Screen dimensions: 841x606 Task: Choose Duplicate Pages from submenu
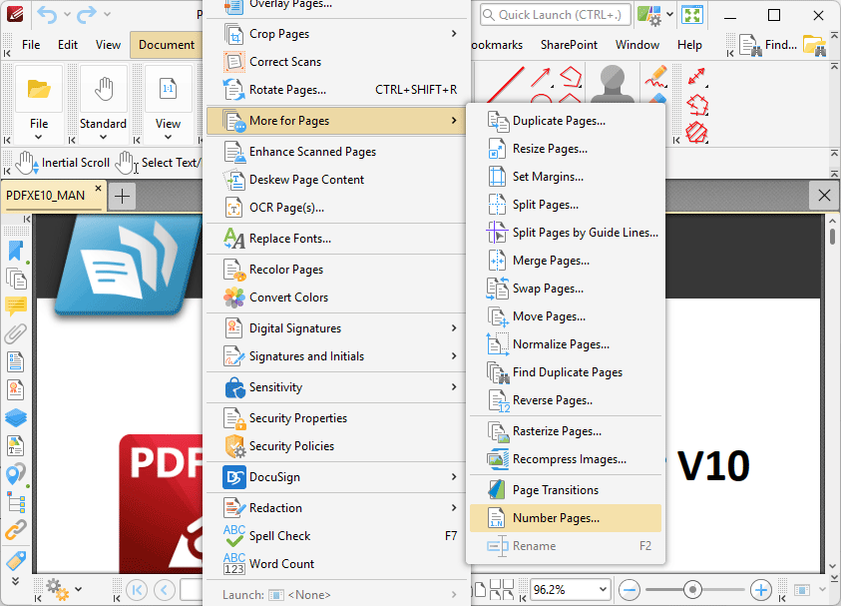pyautogui.click(x=566, y=121)
